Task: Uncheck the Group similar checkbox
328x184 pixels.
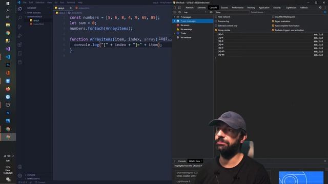Action: click(216, 30)
